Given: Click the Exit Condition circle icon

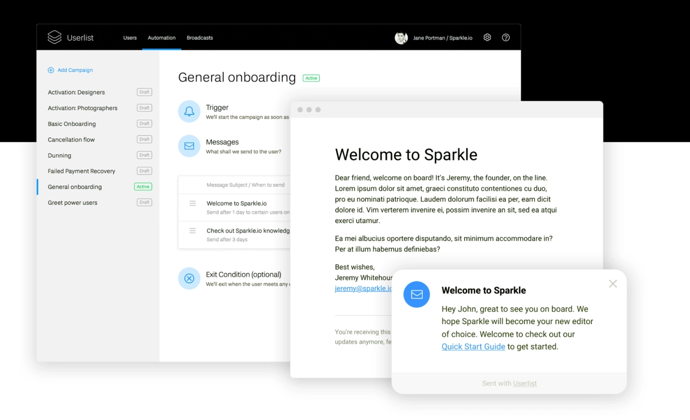Looking at the screenshot, I should (189, 278).
